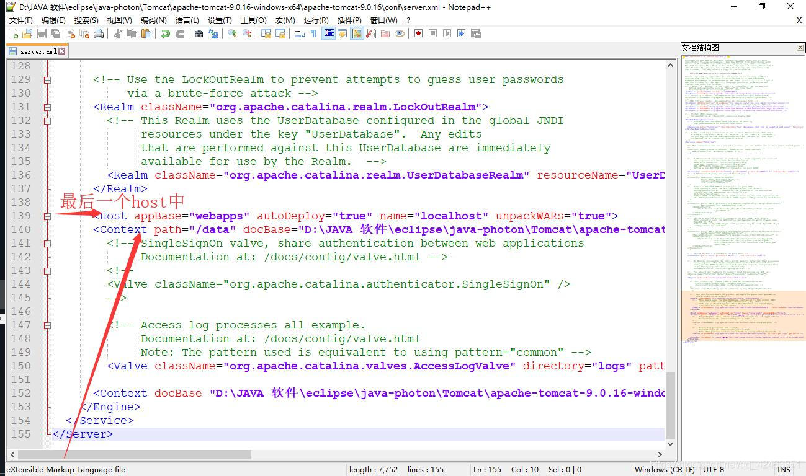Open user defined language toolbar icon
This screenshot has width=806, height=476.
342,33
